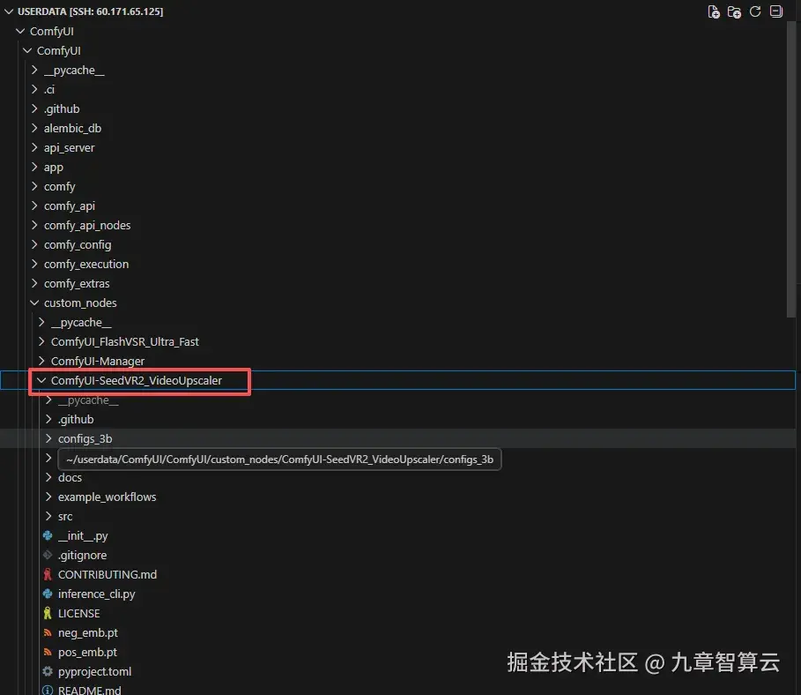Open the LICENSE file
This screenshot has width=801, height=695.
(x=78, y=613)
